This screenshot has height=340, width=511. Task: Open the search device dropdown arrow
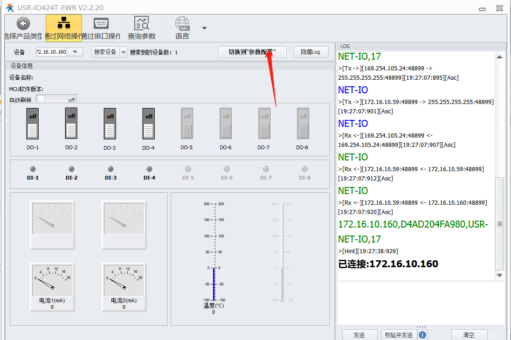click(124, 52)
